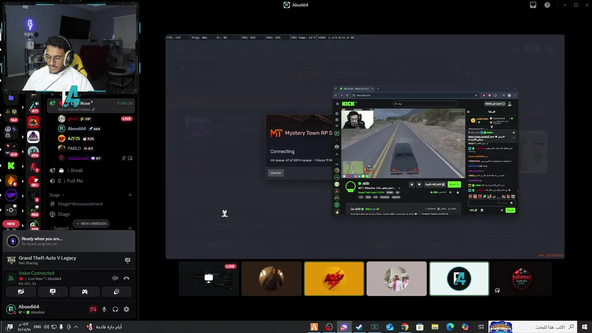592x333 pixels.
Task: Open the server icon with 596 badge
Action: 33,152
